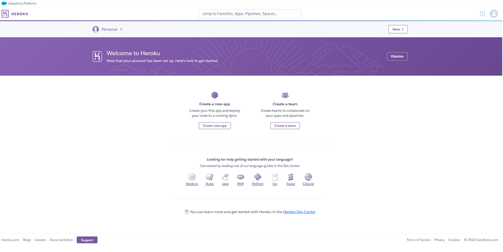
Task: Click the Heroku logo in welcome banner
Action: 97,57
